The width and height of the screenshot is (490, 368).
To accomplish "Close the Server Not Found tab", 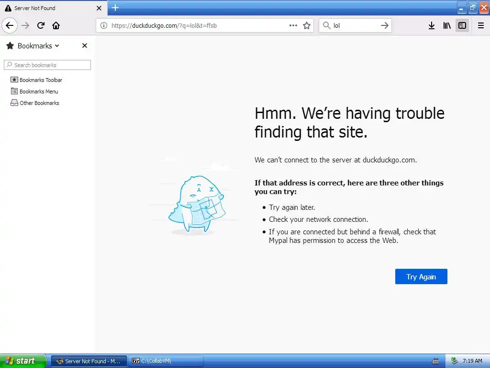I will pos(99,8).
